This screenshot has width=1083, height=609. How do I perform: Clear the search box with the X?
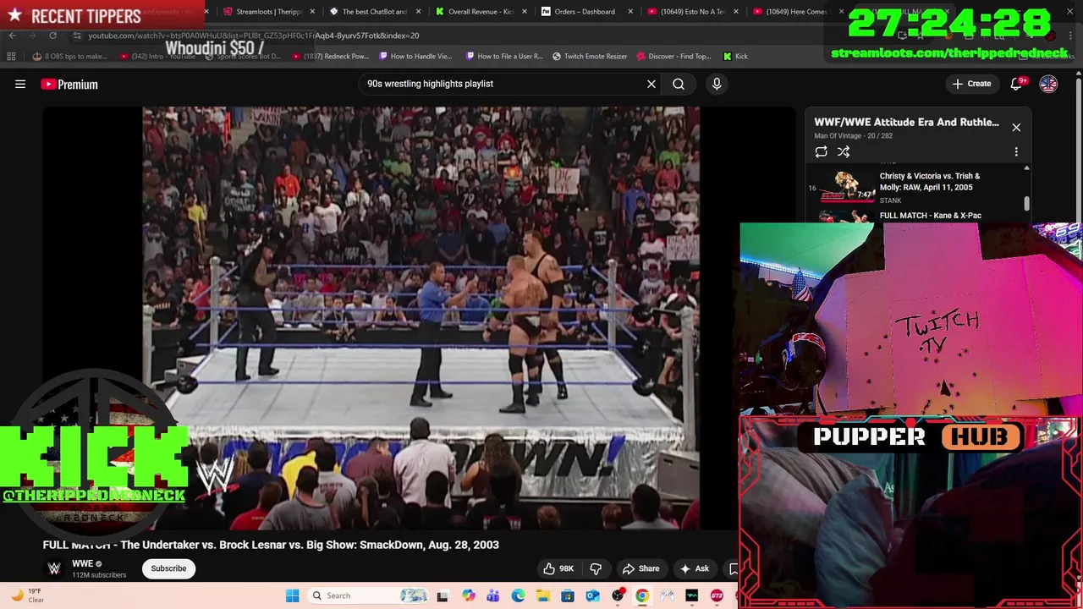click(x=651, y=84)
